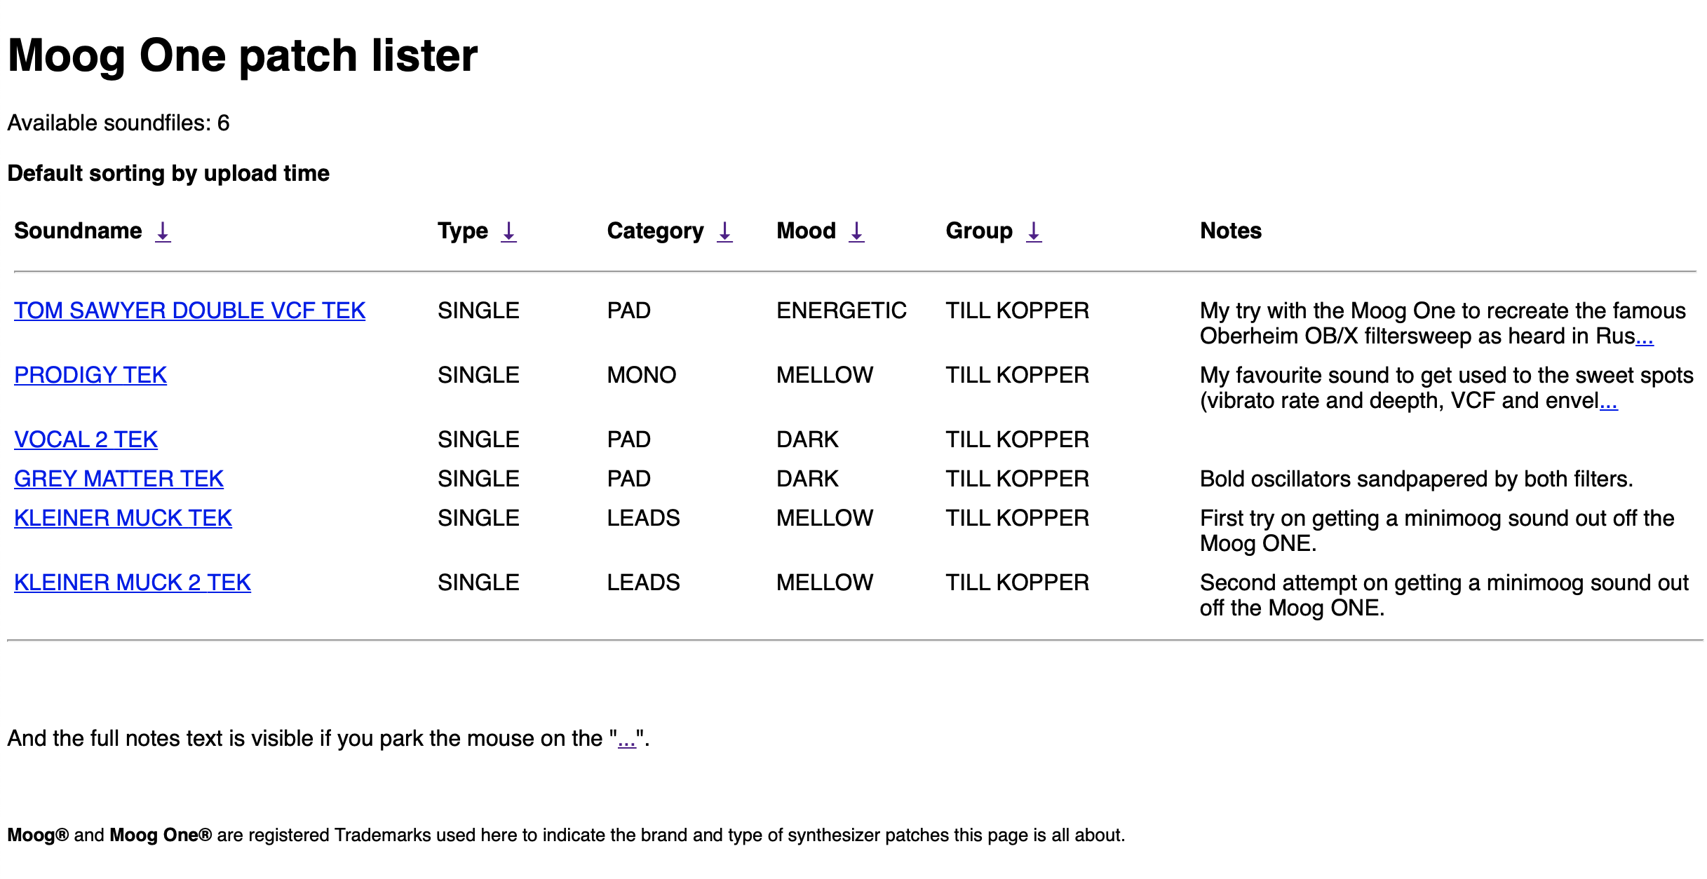Expand the truncated Prodigy notes ellipsis
This screenshot has height=879, width=1707.
point(1609,402)
